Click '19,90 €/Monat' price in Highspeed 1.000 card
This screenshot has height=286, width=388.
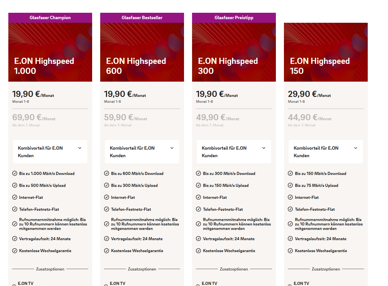coord(33,94)
